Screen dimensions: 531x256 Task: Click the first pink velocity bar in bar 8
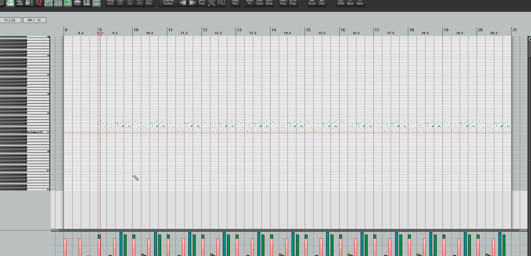(65, 247)
